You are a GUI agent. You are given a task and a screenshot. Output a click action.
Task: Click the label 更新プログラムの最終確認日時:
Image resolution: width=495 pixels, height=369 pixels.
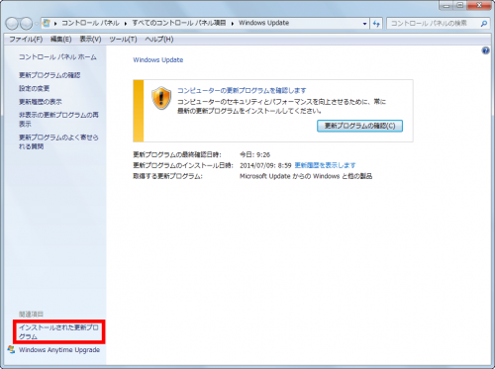(x=177, y=154)
